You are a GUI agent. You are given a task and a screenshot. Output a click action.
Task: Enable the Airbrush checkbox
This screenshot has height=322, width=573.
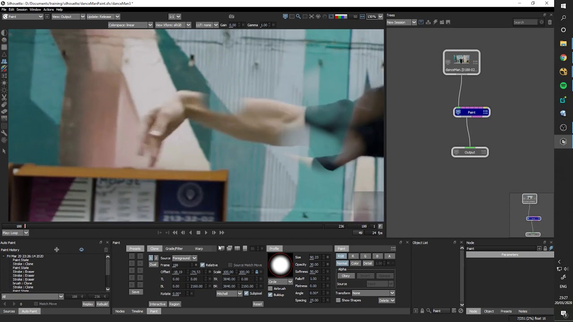point(270,288)
